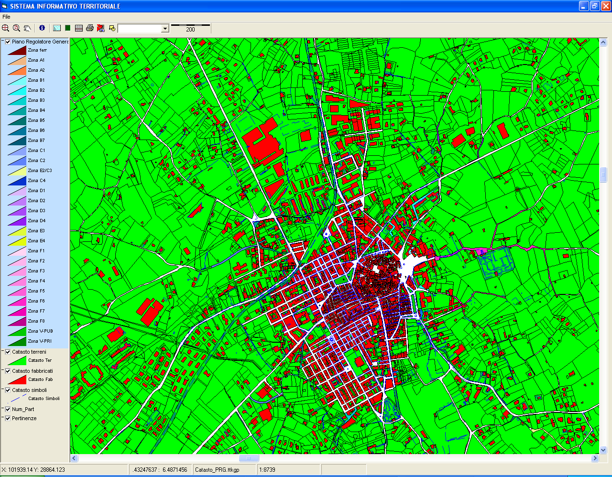Viewport: 612px width, 477px height.
Task: Click the Zona F7 magenta swatch
Action: point(17,311)
